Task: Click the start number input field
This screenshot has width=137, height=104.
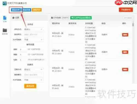Action: point(23,49)
